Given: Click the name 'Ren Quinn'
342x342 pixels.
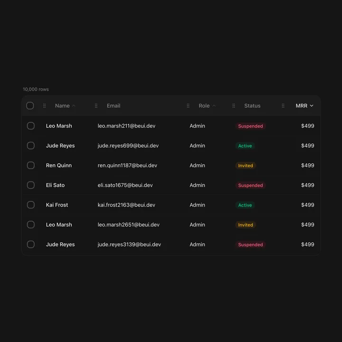Looking at the screenshot, I should [x=59, y=165].
